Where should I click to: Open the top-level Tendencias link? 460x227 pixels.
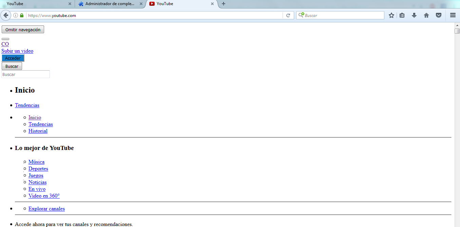27,105
